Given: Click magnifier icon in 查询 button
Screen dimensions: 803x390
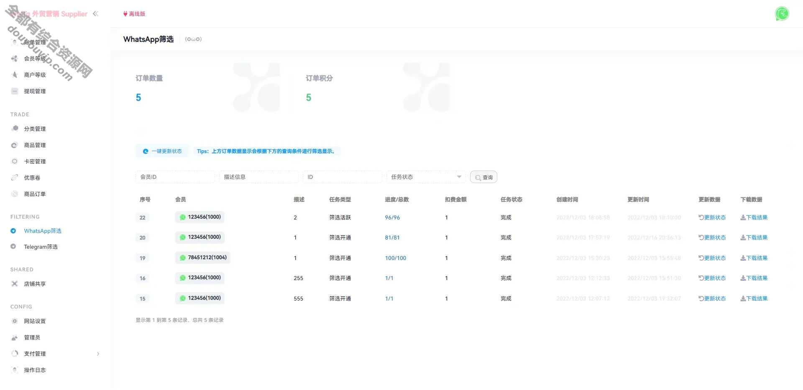Looking at the screenshot, I should [478, 178].
